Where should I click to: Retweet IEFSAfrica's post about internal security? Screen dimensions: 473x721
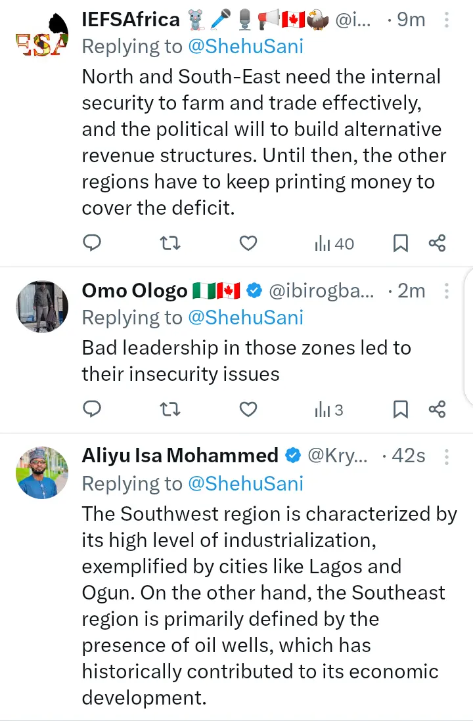(x=170, y=244)
